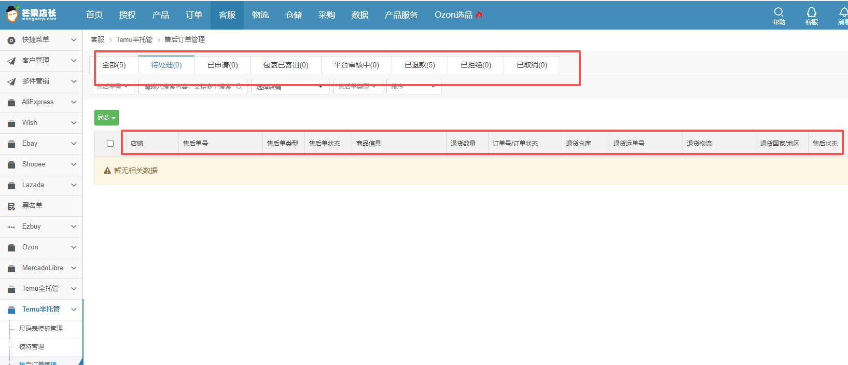Viewport: 848px width, 365px height.
Task: Click the 快捷菜单 gear icon
Action: coord(11,40)
